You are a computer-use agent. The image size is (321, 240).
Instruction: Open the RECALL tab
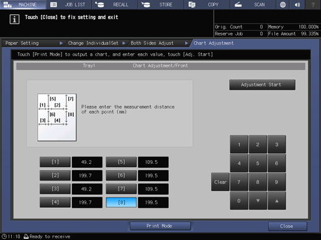pyautogui.click(x=115, y=4)
